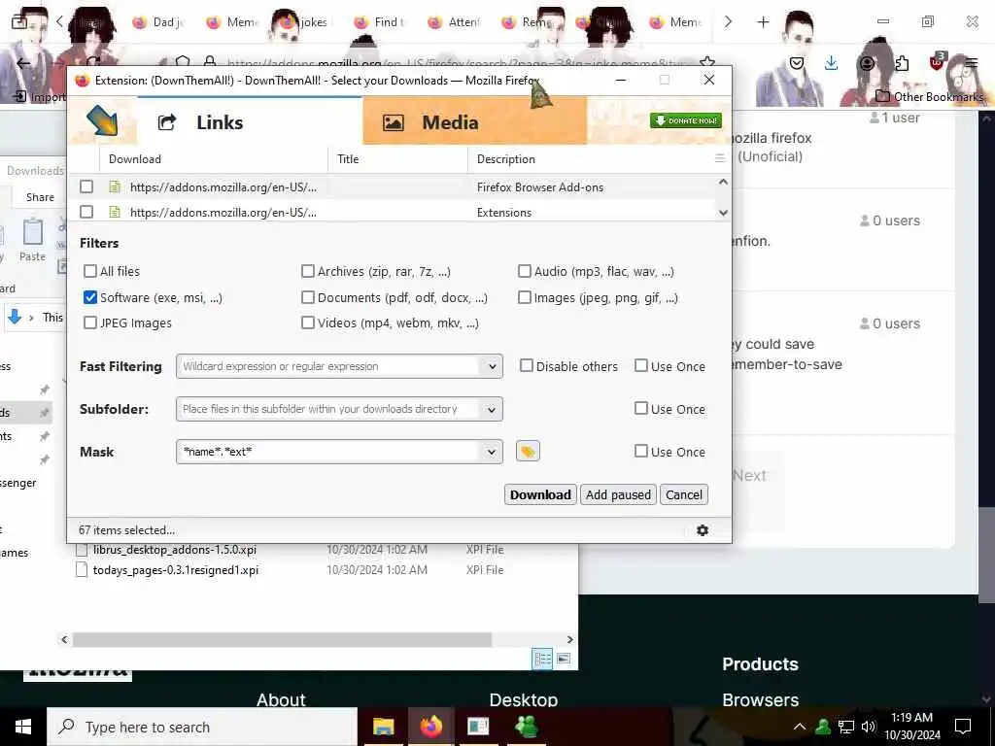Screen dimensions: 995x746
Task: Open the Firefox Extensions puzzle icon
Action: (902, 63)
